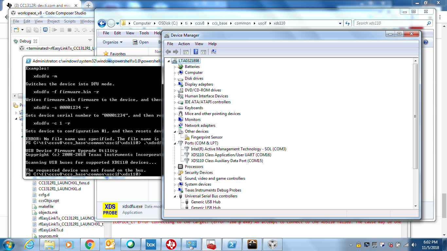447x251 pixels.
Task: Click the blue monitor icon in CCS toolbar
Action: point(45,30)
